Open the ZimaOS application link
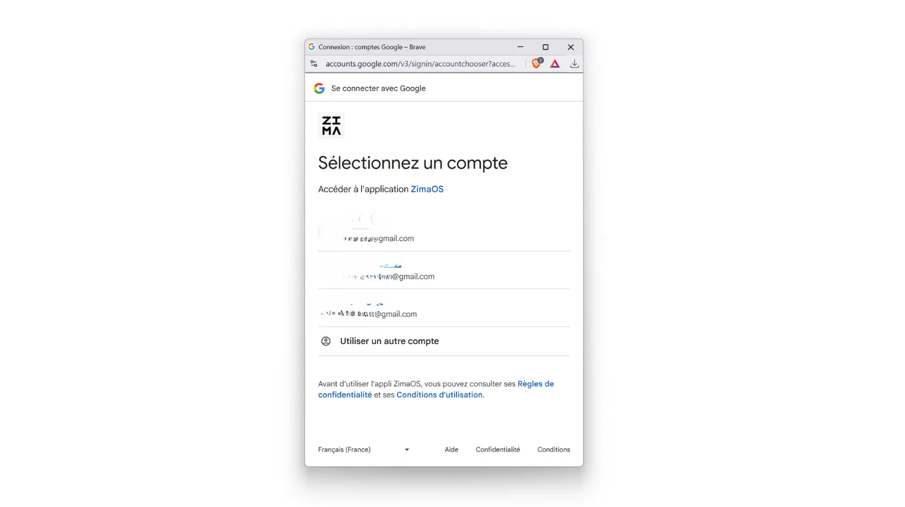 pyautogui.click(x=428, y=189)
